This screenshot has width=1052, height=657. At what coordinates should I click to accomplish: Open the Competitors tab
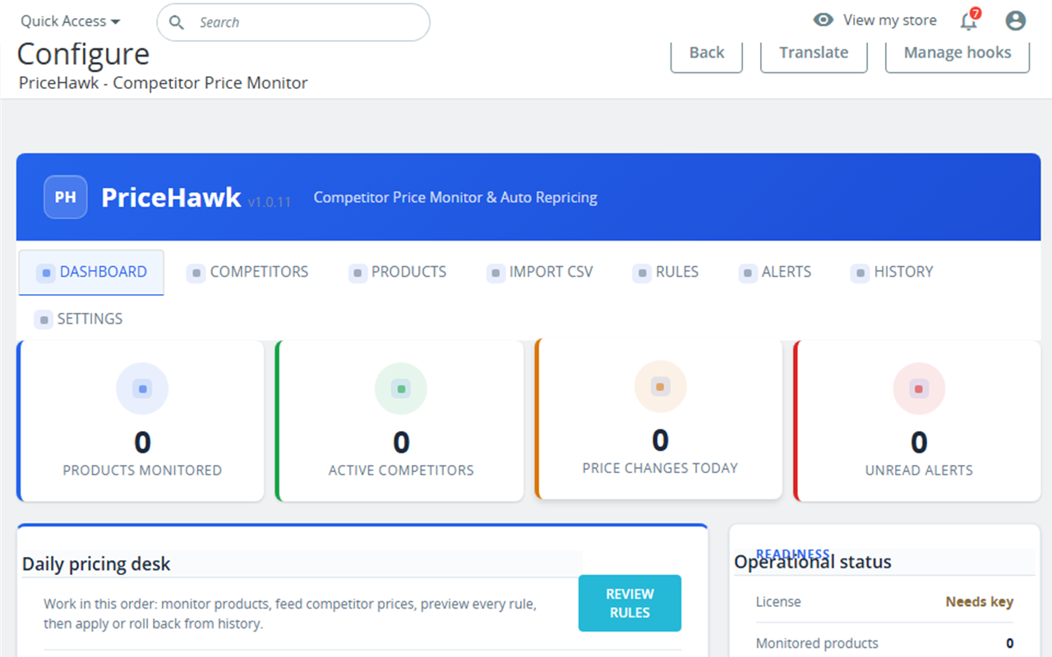247,273
